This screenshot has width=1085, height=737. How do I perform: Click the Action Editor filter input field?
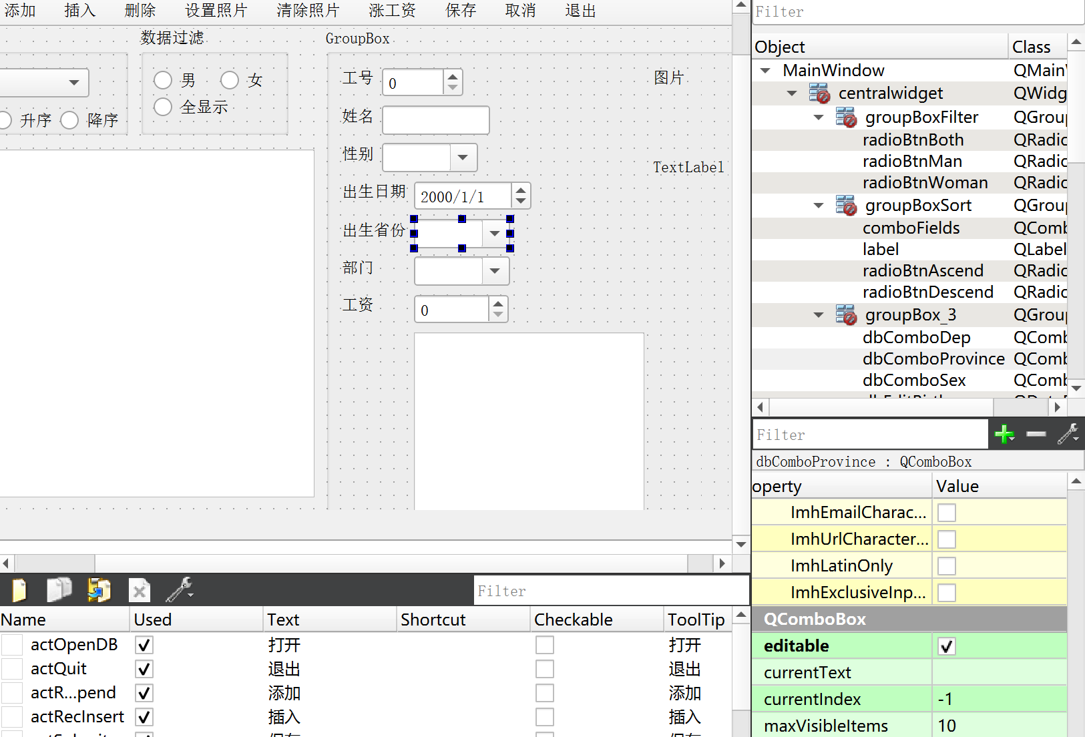611,590
